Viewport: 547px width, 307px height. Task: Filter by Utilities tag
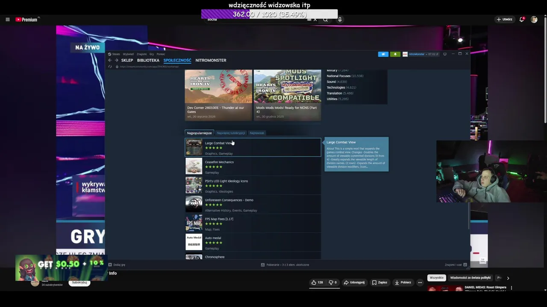338,99
